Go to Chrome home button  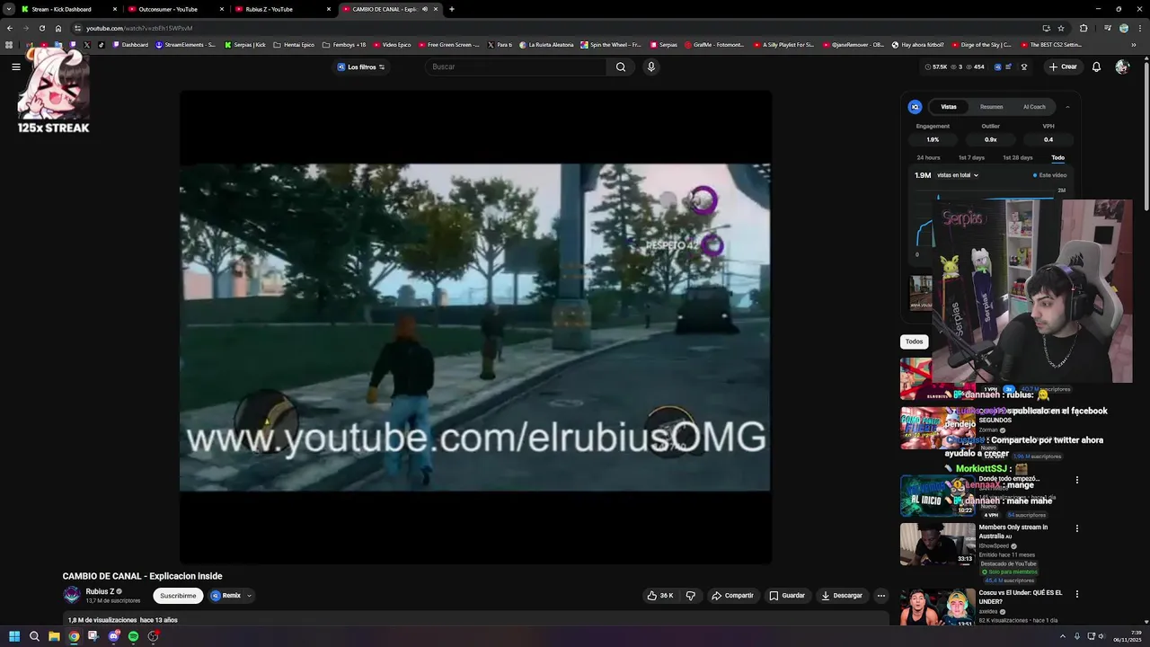(x=58, y=28)
